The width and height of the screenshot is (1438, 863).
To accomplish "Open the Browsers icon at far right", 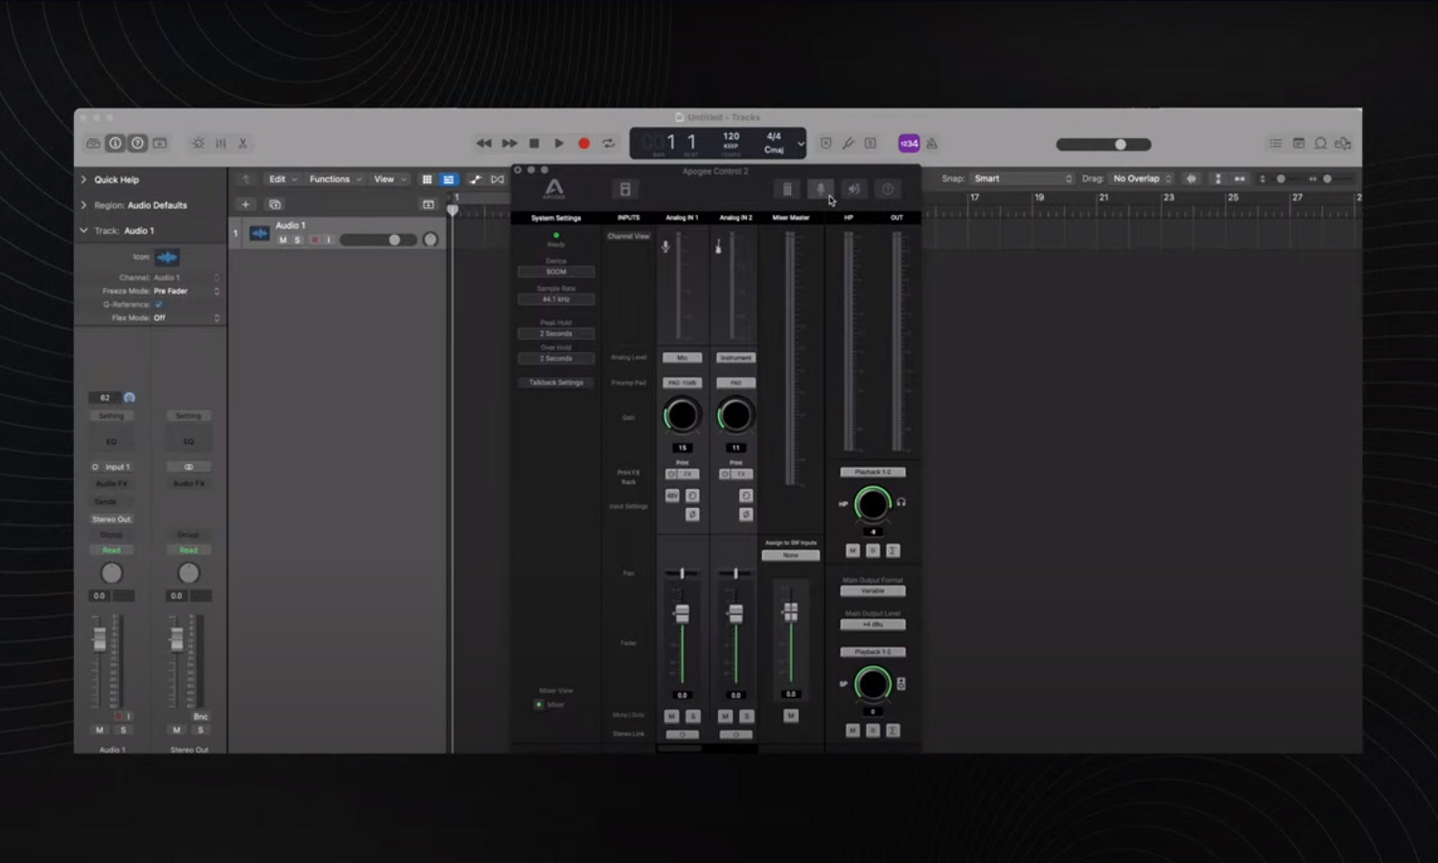I will tap(1343, 143).
